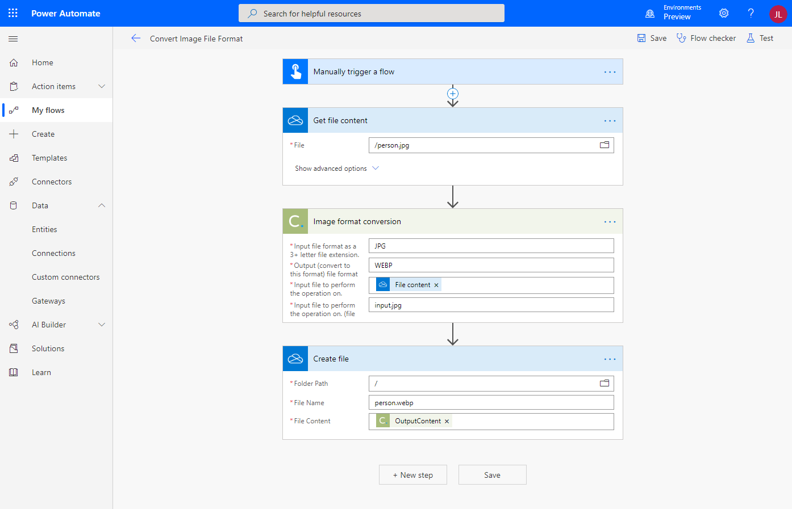Click the OneDrive icon on Get file content
The image size is (792, 509).
coord(295,120)
